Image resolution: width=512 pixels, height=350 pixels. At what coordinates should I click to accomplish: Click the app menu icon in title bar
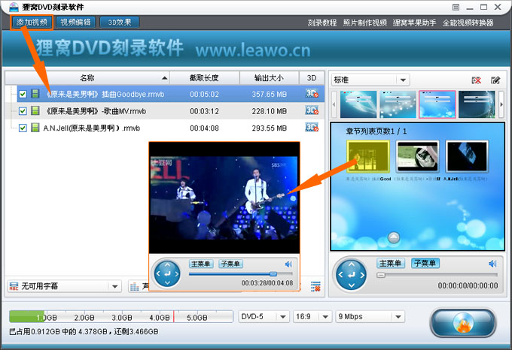pos(456,8)
